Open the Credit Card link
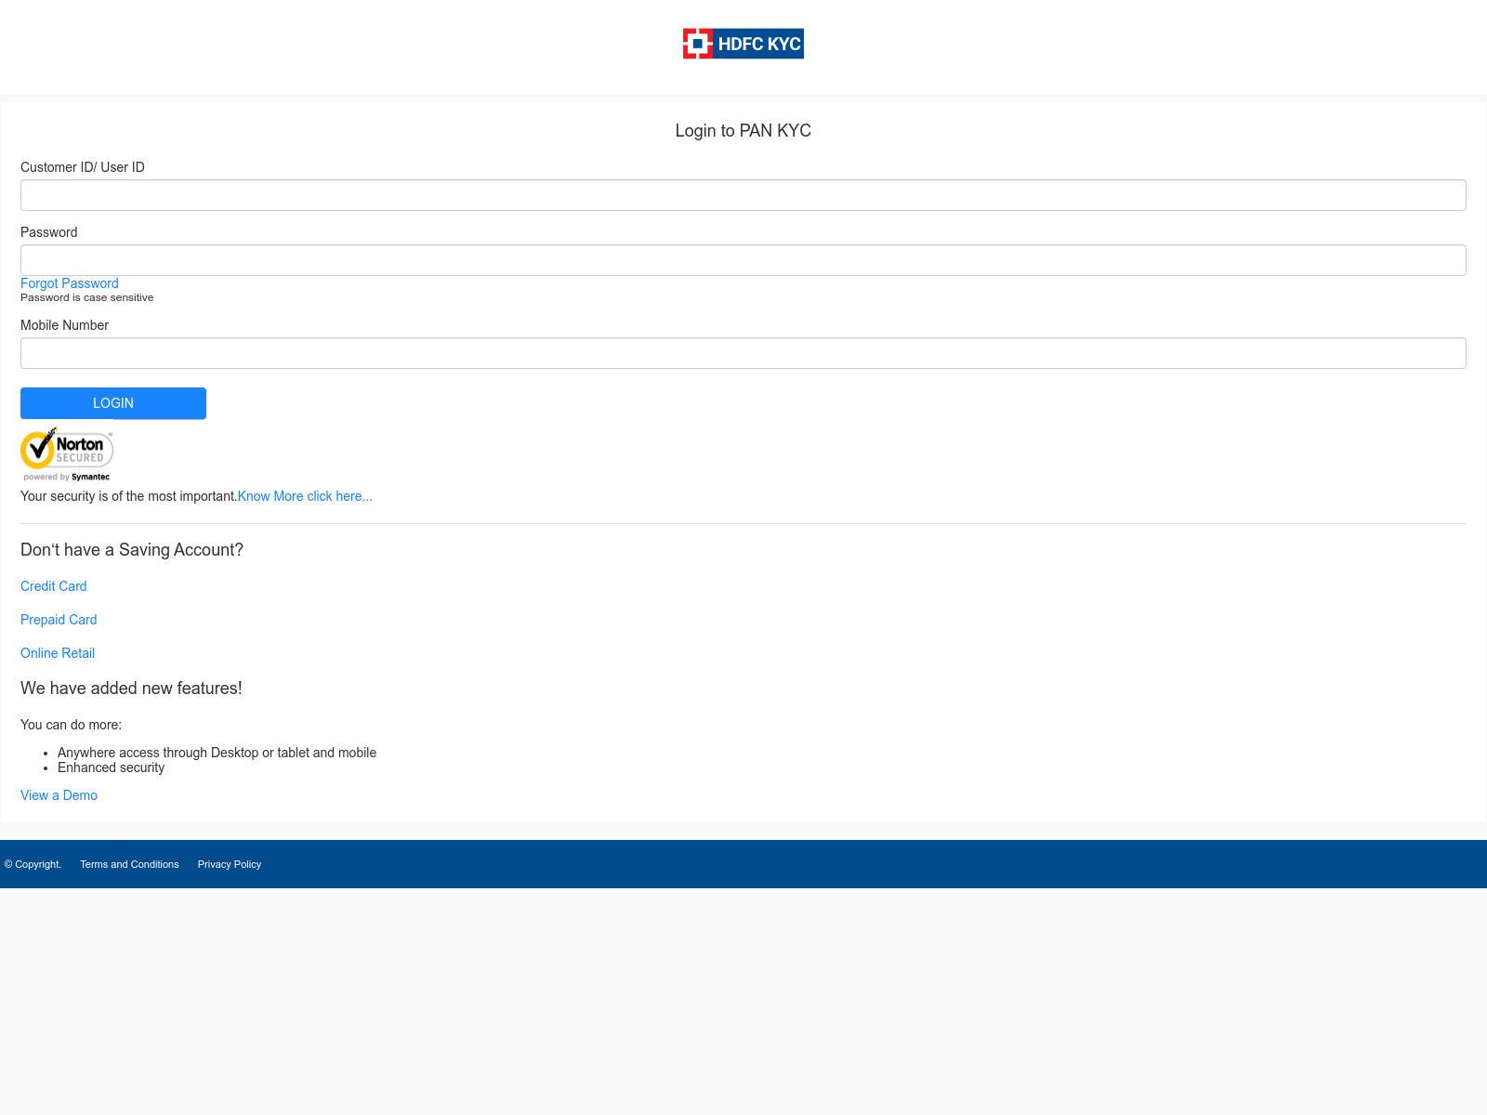The width and height of the screenshot is (1487, 1115). click(54, 586)
